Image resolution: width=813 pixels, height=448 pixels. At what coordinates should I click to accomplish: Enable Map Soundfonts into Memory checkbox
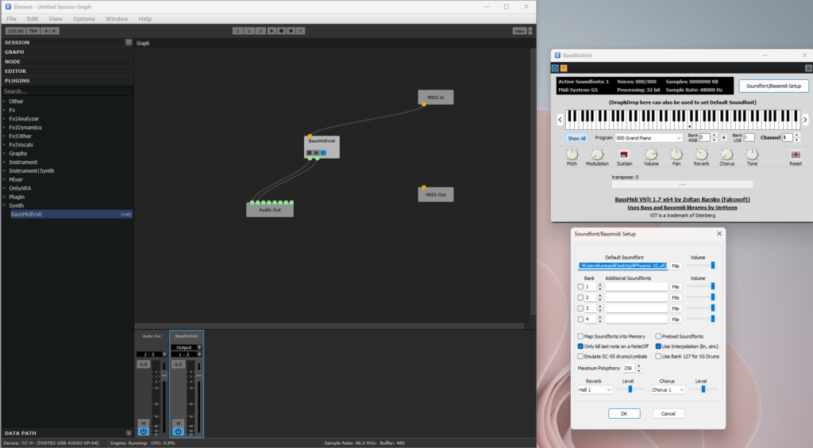coord(580,336)
